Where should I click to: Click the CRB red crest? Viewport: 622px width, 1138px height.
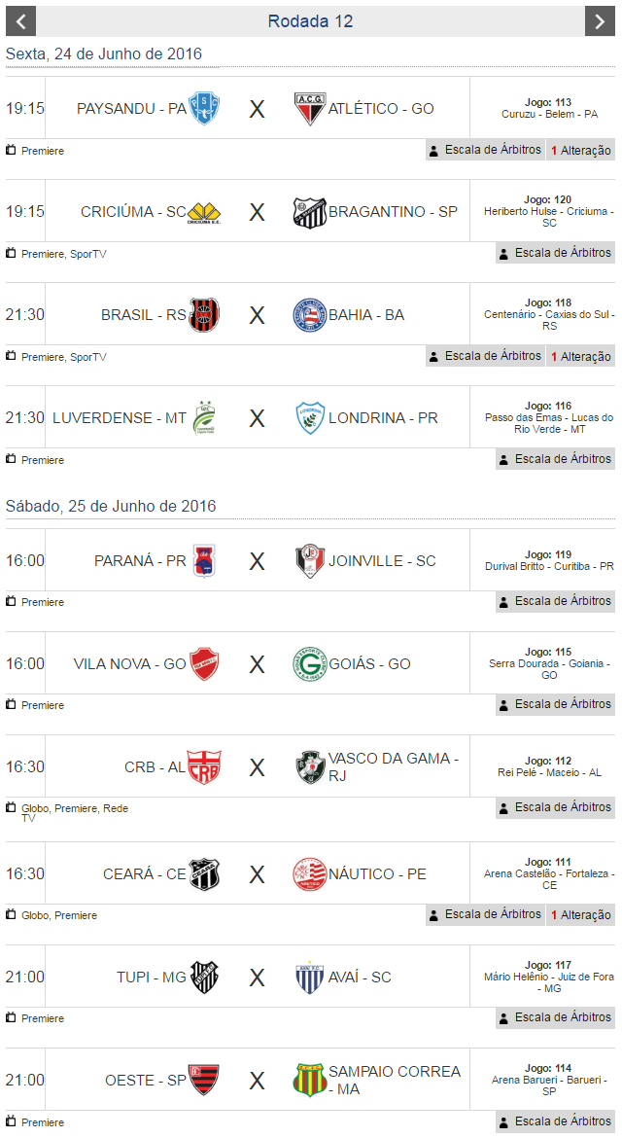pyautogui.click(x=204, y=767)
